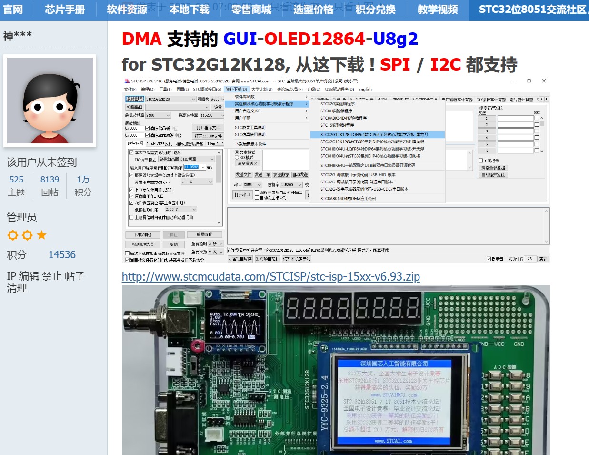Toggle 清除EEPROM缓冲区 checkbox
The image size is (589, 455).
pos(147,135)
